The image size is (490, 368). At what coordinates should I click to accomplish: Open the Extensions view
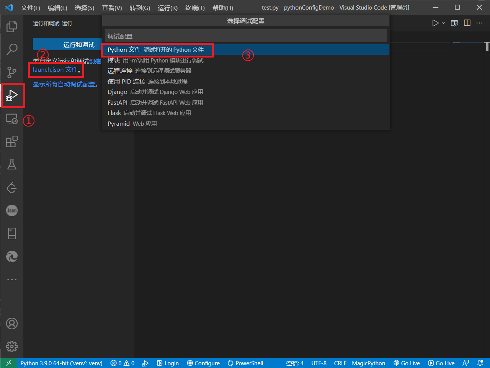click(12, 141)
